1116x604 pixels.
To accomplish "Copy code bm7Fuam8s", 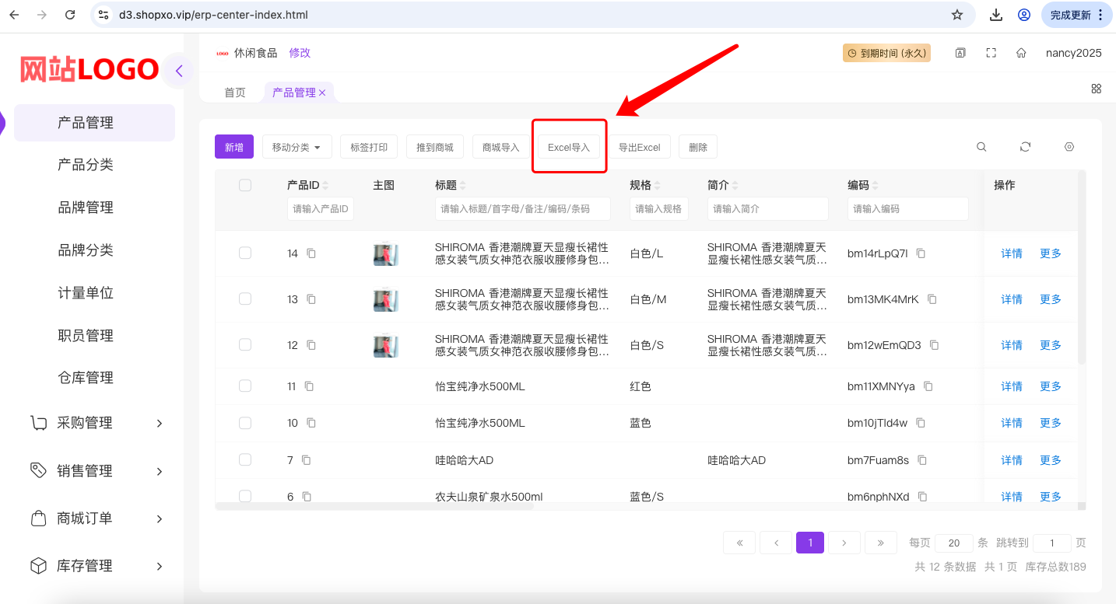I will [922, 460].
